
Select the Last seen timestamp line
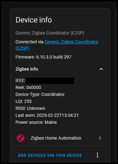(47, 115)
